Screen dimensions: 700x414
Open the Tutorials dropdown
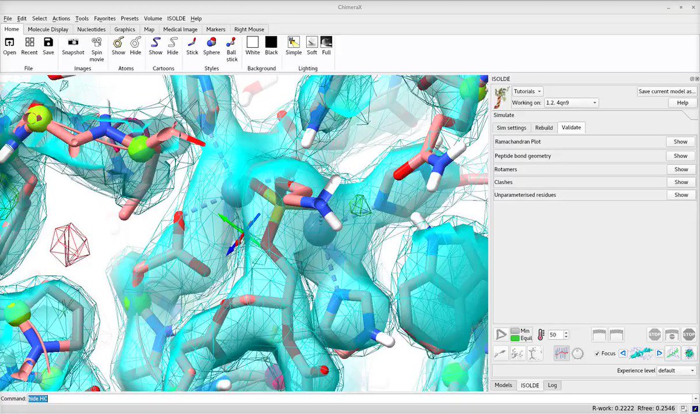(x=527, y=91)
